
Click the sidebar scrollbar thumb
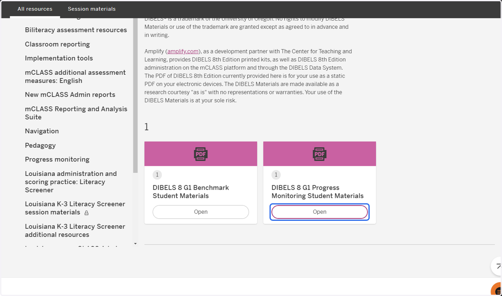[135, 96]
